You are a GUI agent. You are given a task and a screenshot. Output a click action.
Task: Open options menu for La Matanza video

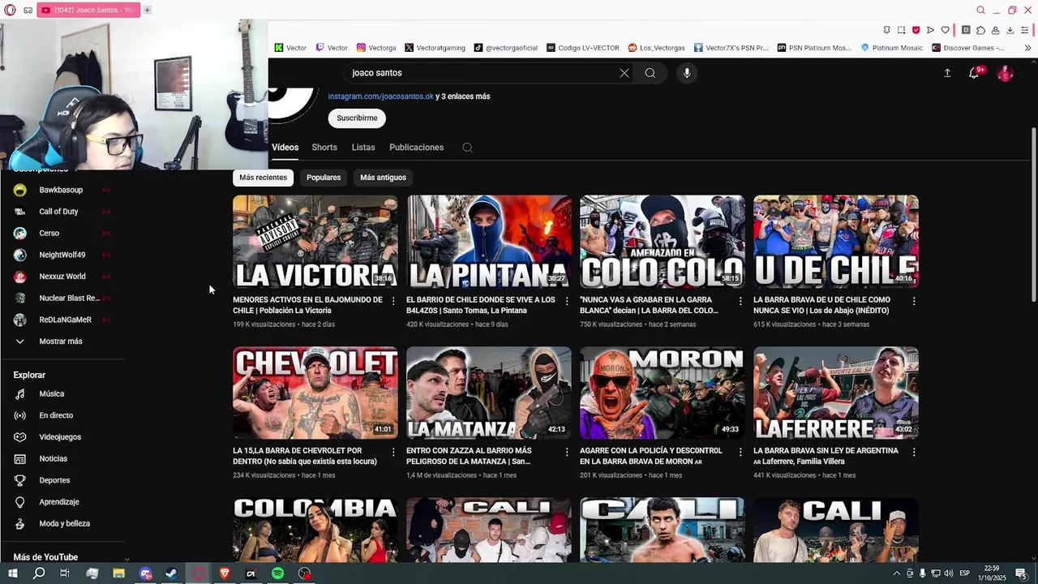pos(567,452)
